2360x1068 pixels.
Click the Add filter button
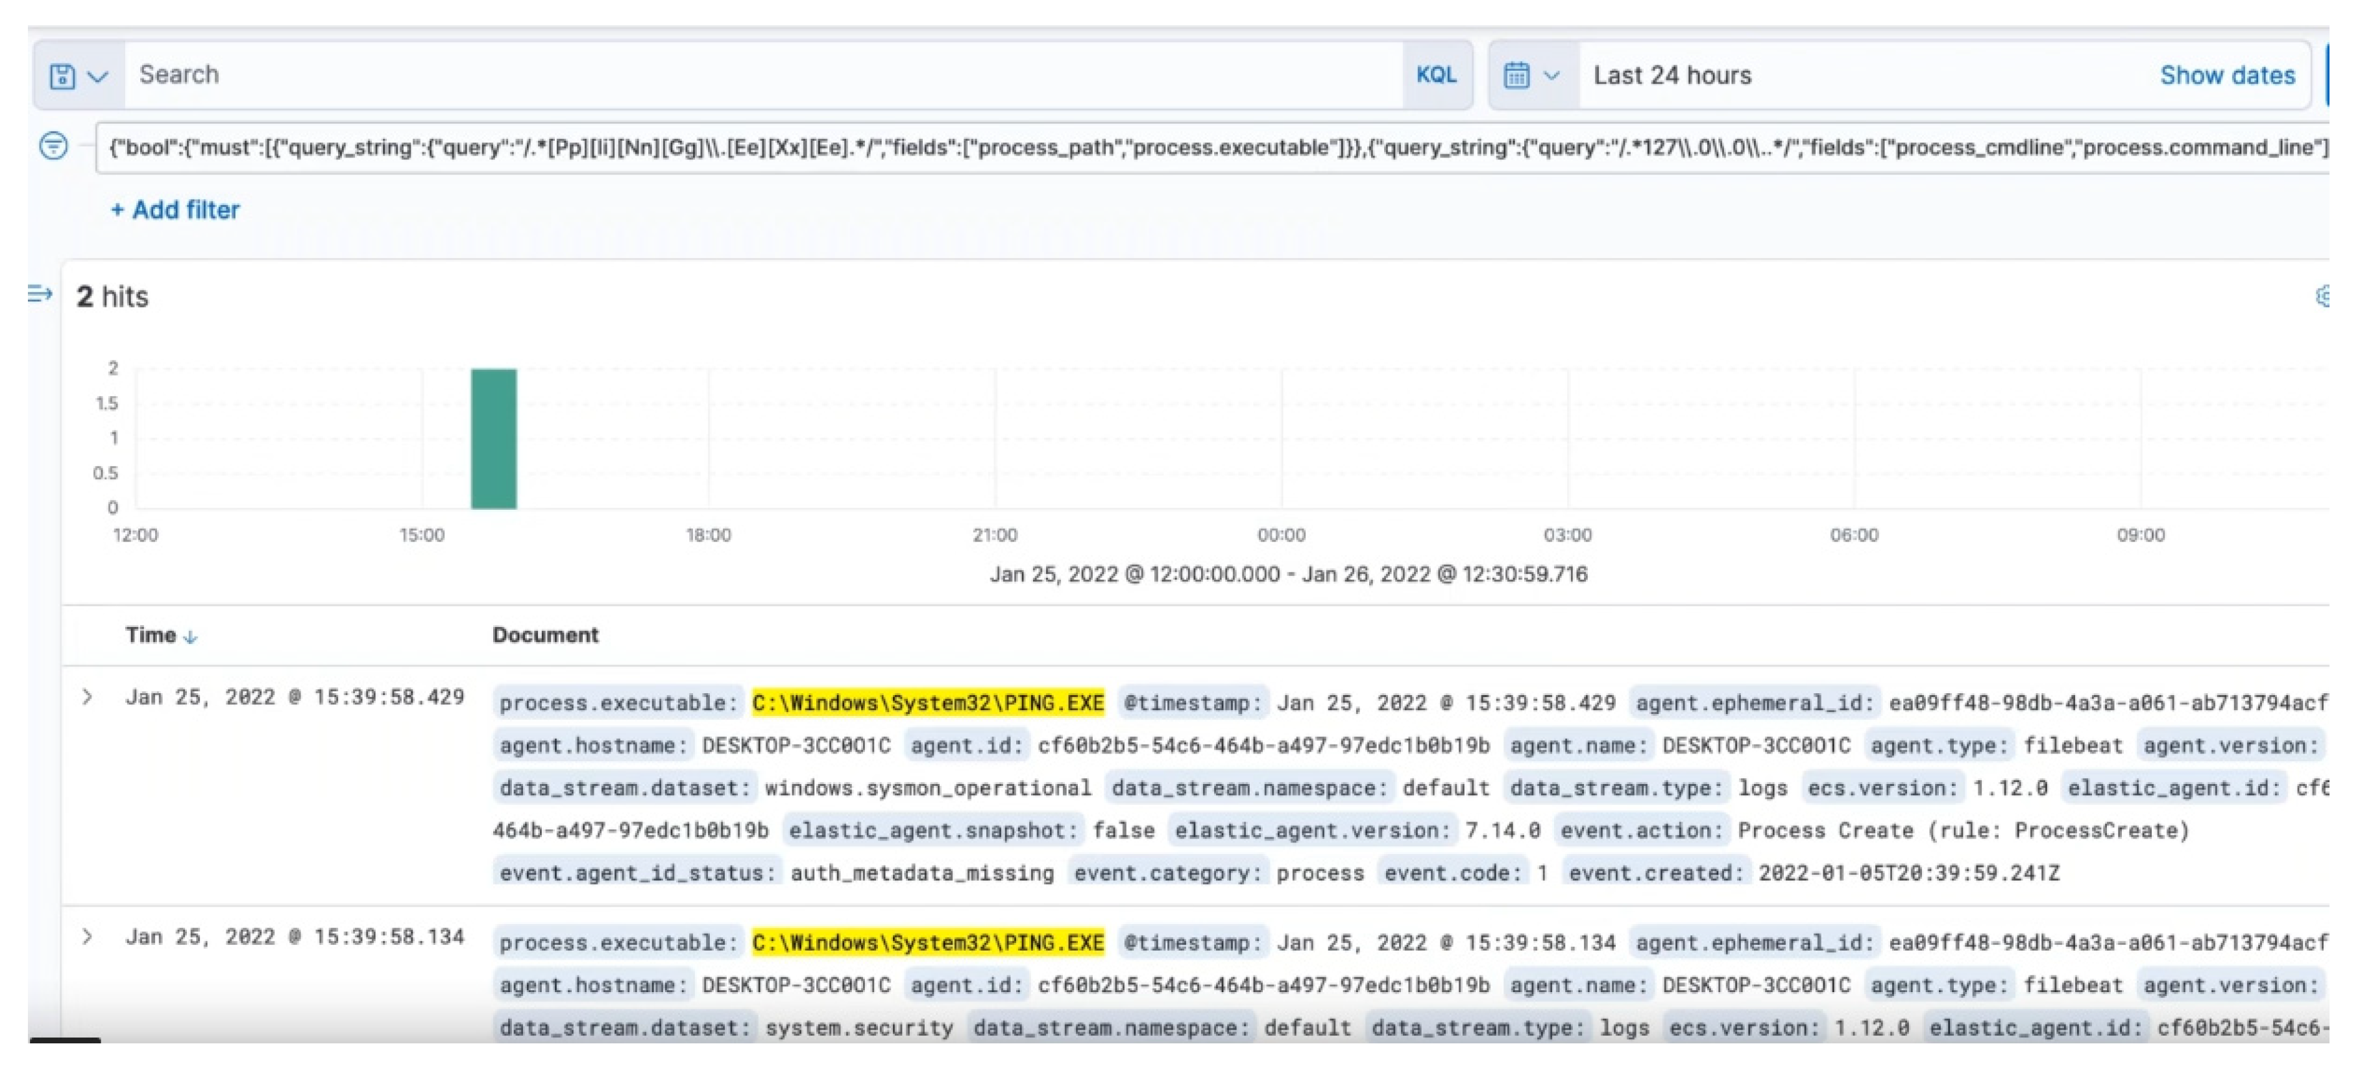coord(175,211)
